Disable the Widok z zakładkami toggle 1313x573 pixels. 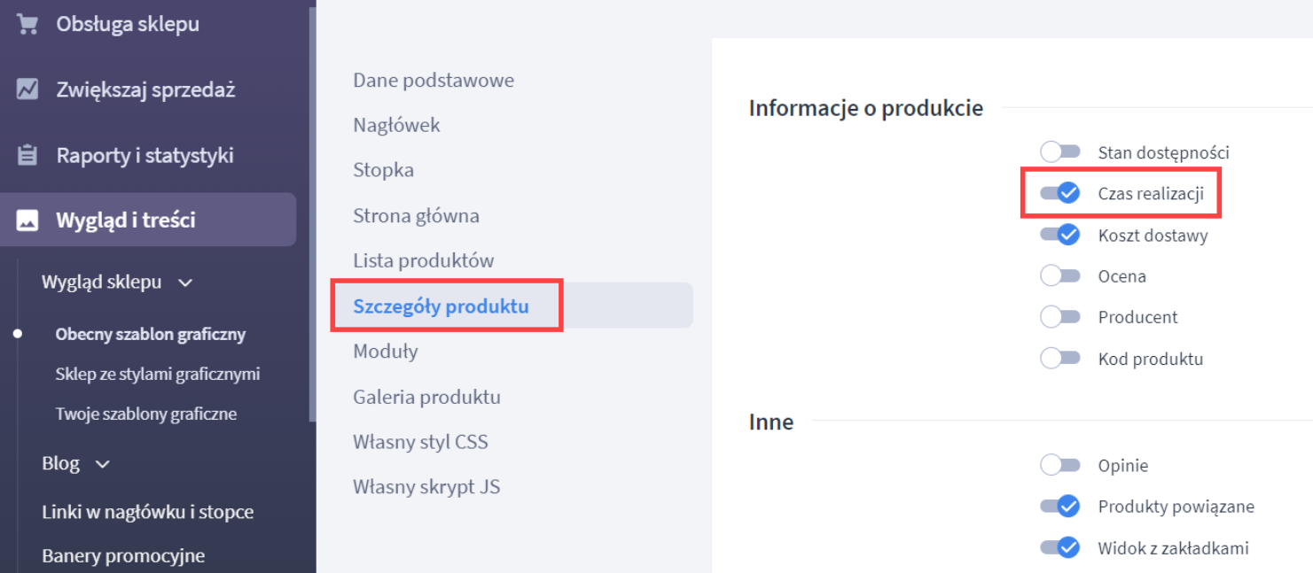coord(1060,547)
